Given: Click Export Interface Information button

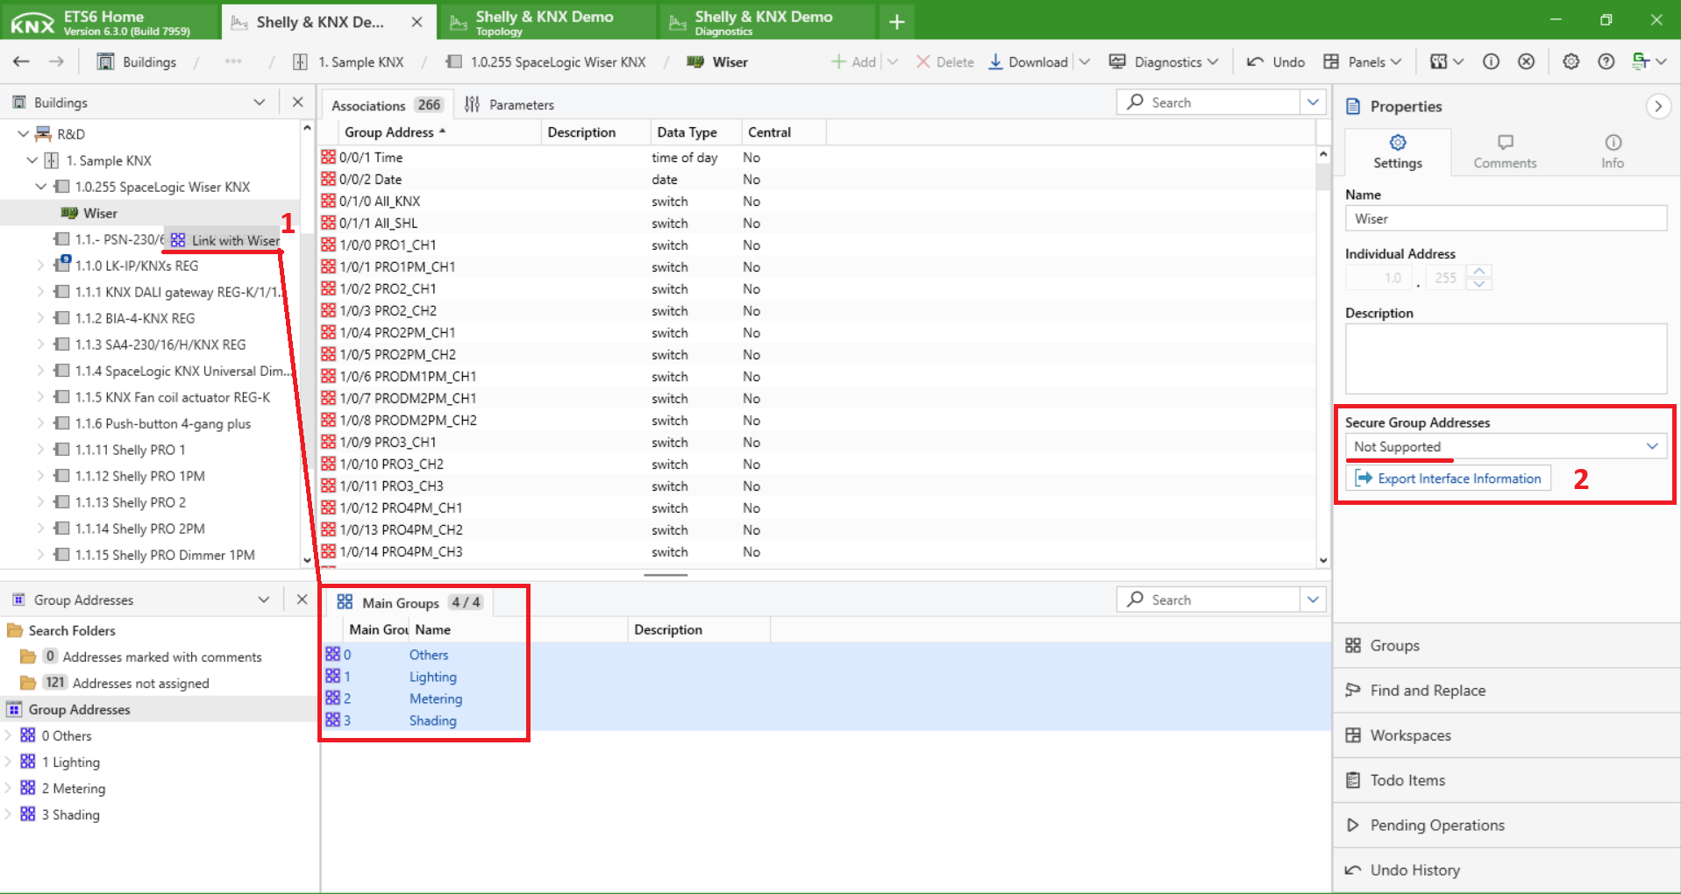Looking at the screenshot, I should [x=1449, y=479].
